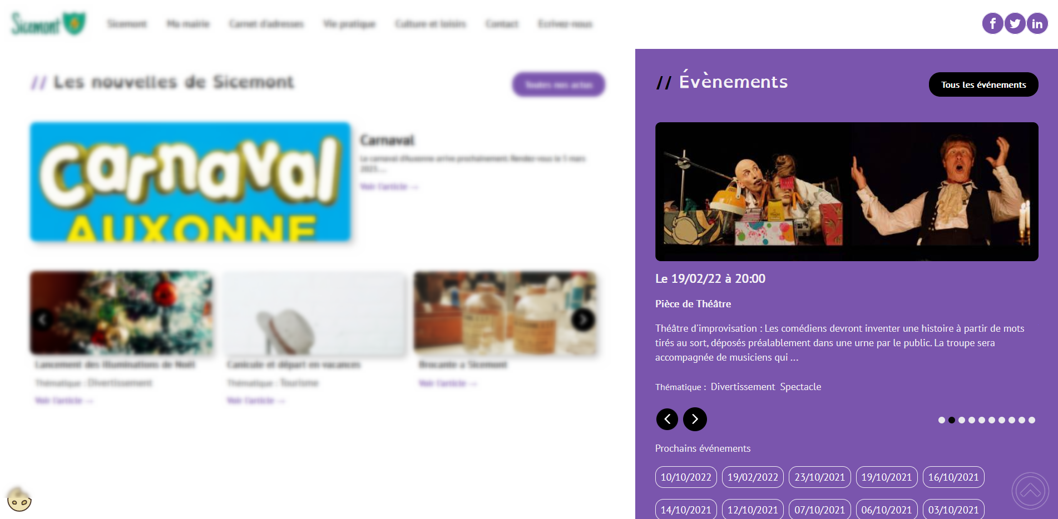Show next event with right arrow
The width and height of the screenshot is (1058, 519).
(695, 419)
